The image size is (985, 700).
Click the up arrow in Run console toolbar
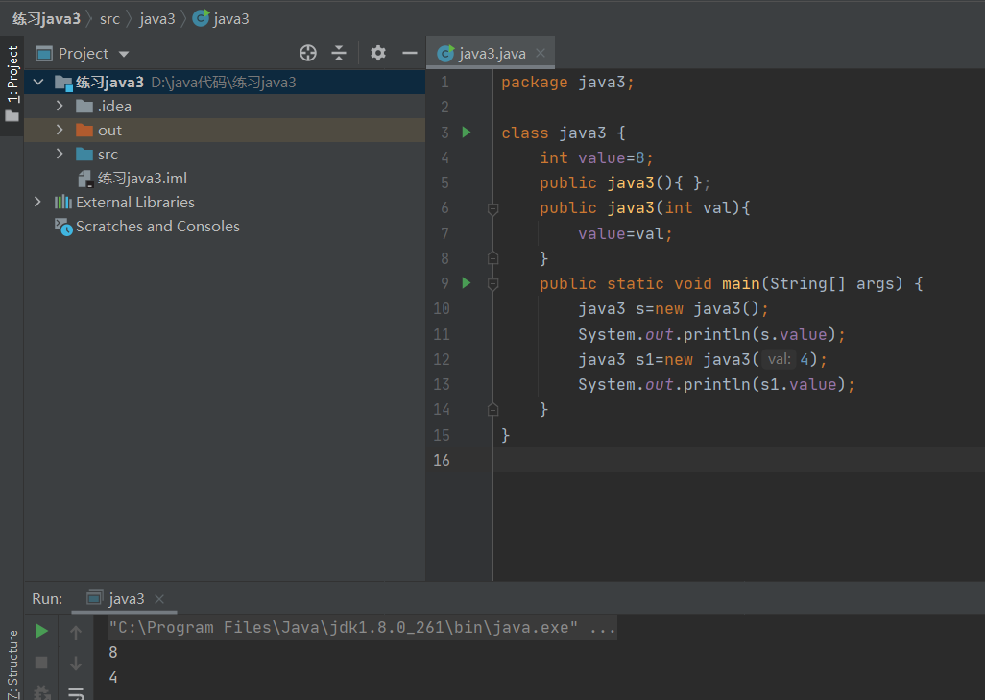(76, 632)
